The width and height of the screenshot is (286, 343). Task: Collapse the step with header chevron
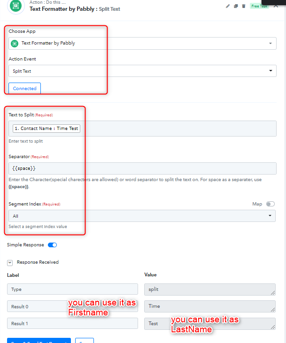click(x=276, y=6)
